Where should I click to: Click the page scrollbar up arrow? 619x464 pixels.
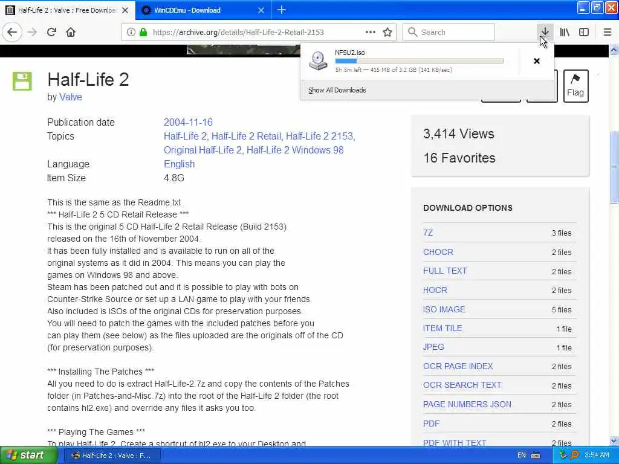point(614,50)
